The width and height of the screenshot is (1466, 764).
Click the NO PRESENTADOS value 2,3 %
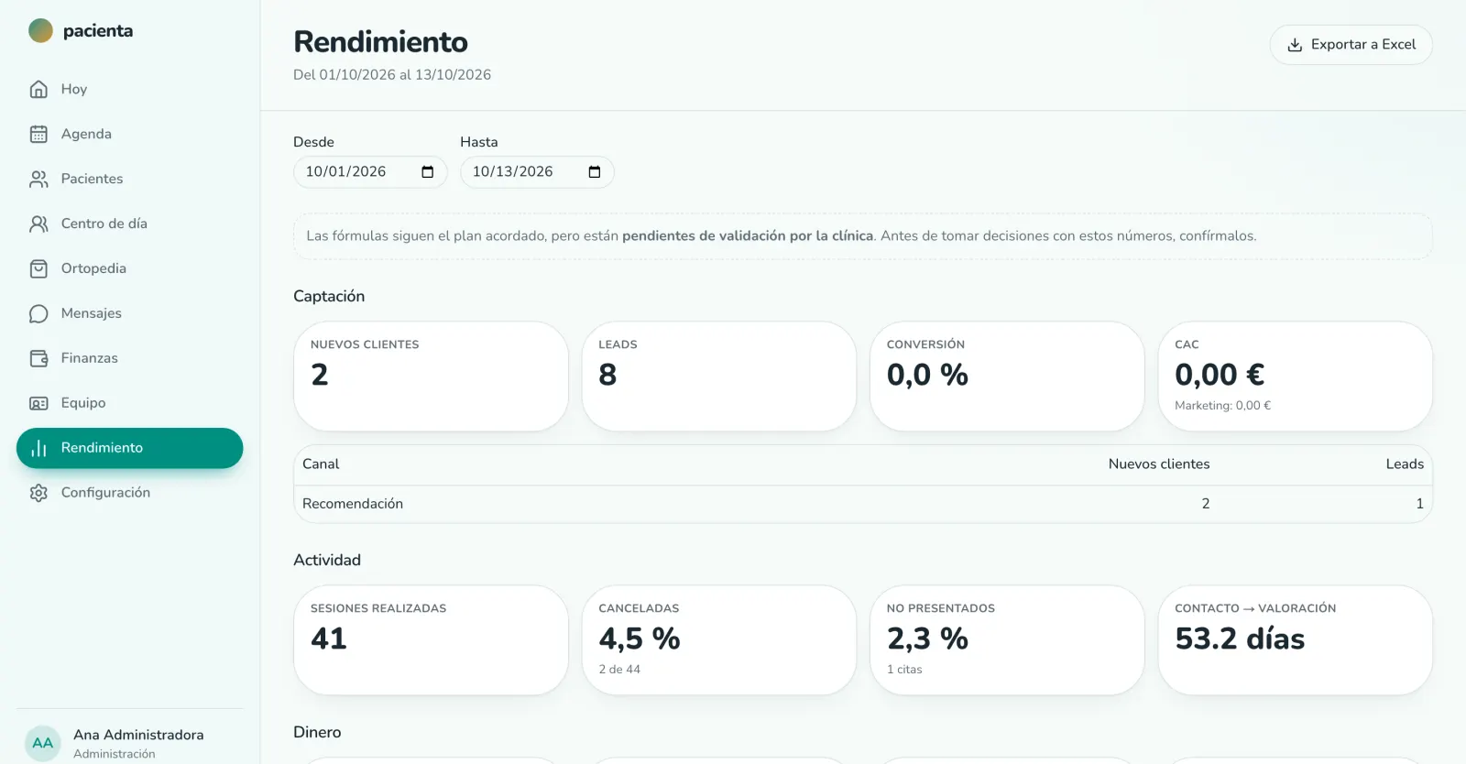927,638
